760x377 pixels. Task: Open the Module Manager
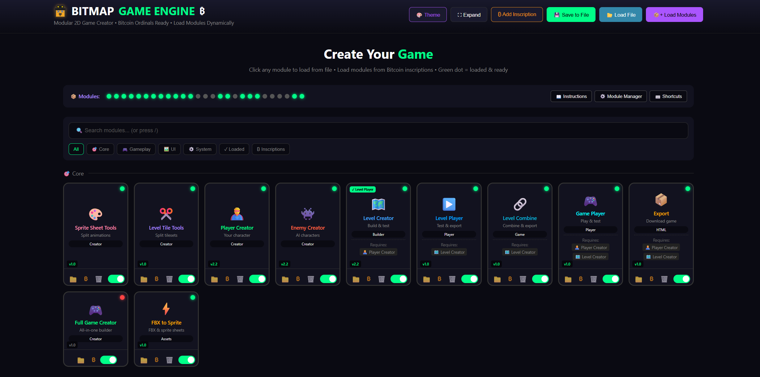(x=621, y=96)
